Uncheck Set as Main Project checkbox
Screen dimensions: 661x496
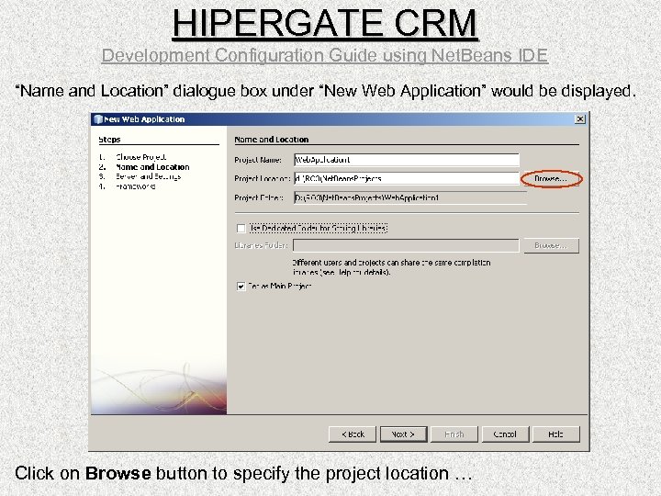click(x=241, y=287)
